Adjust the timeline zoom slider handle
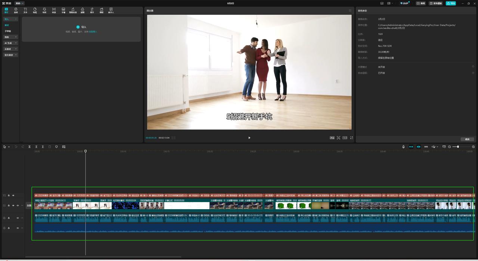478x261 pixels. tap(458, 147)
